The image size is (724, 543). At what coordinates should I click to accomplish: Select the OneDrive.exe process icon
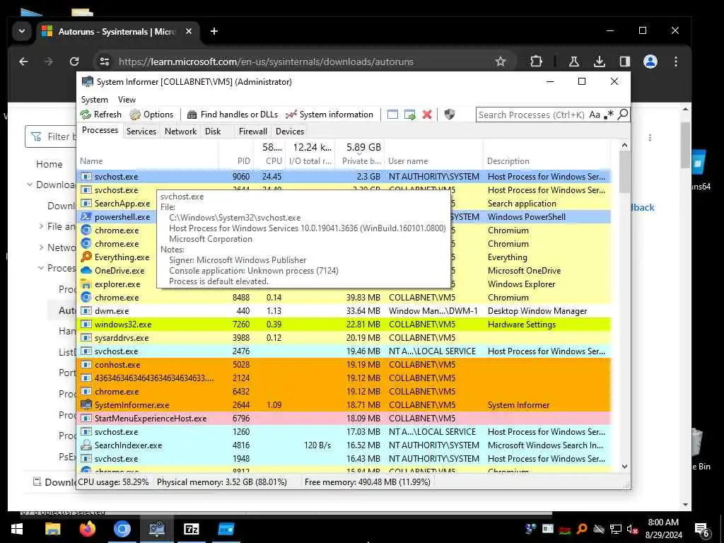(x=86, y=270)
